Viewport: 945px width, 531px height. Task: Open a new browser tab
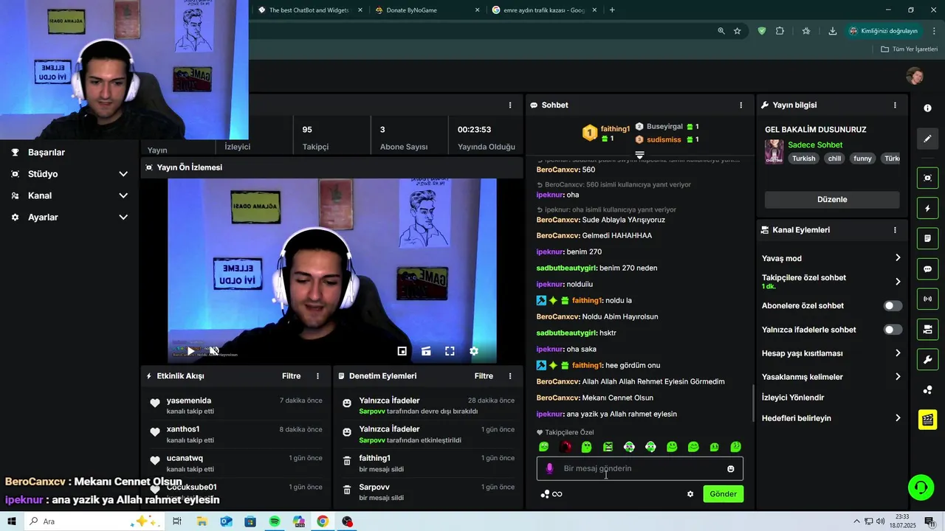[612, 10]
